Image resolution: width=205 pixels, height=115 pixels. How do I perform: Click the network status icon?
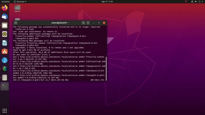(x=192, y=2)
